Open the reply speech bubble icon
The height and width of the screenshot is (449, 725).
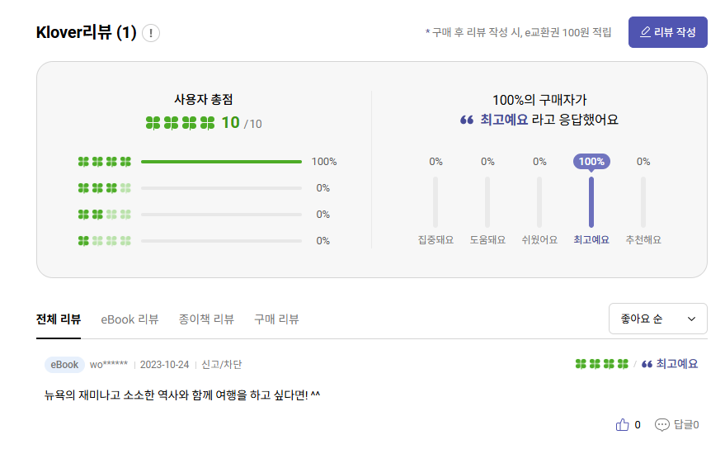661,424
